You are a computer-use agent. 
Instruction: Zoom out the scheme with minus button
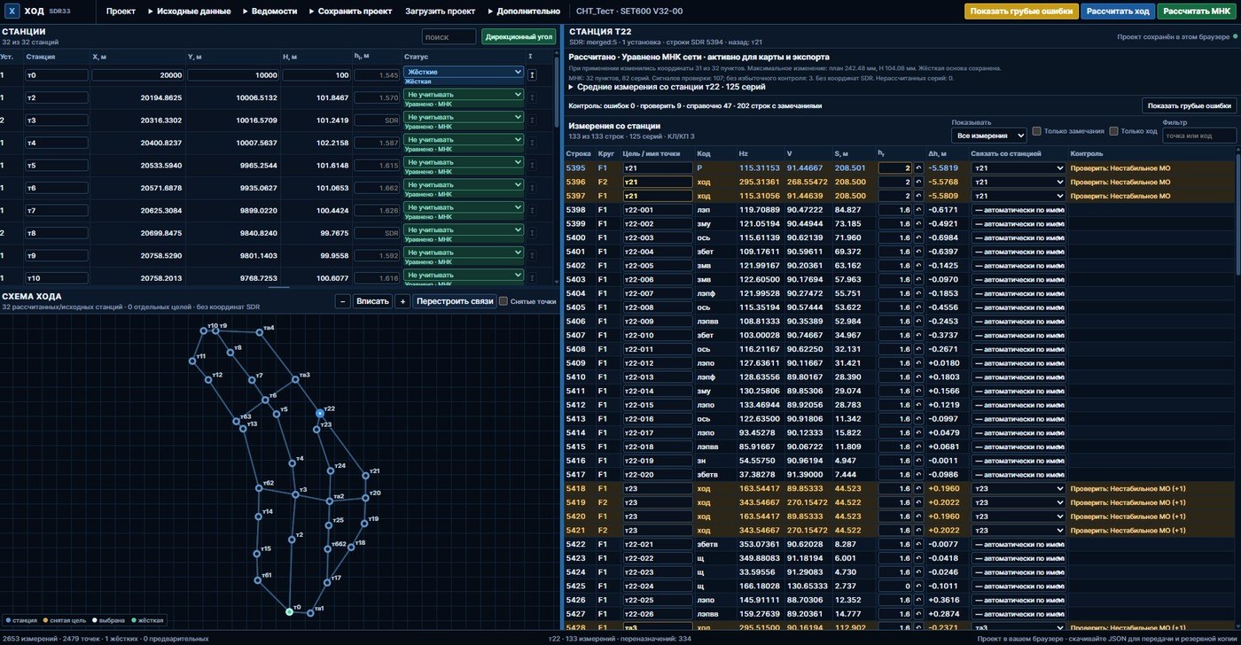coord(343,301)
